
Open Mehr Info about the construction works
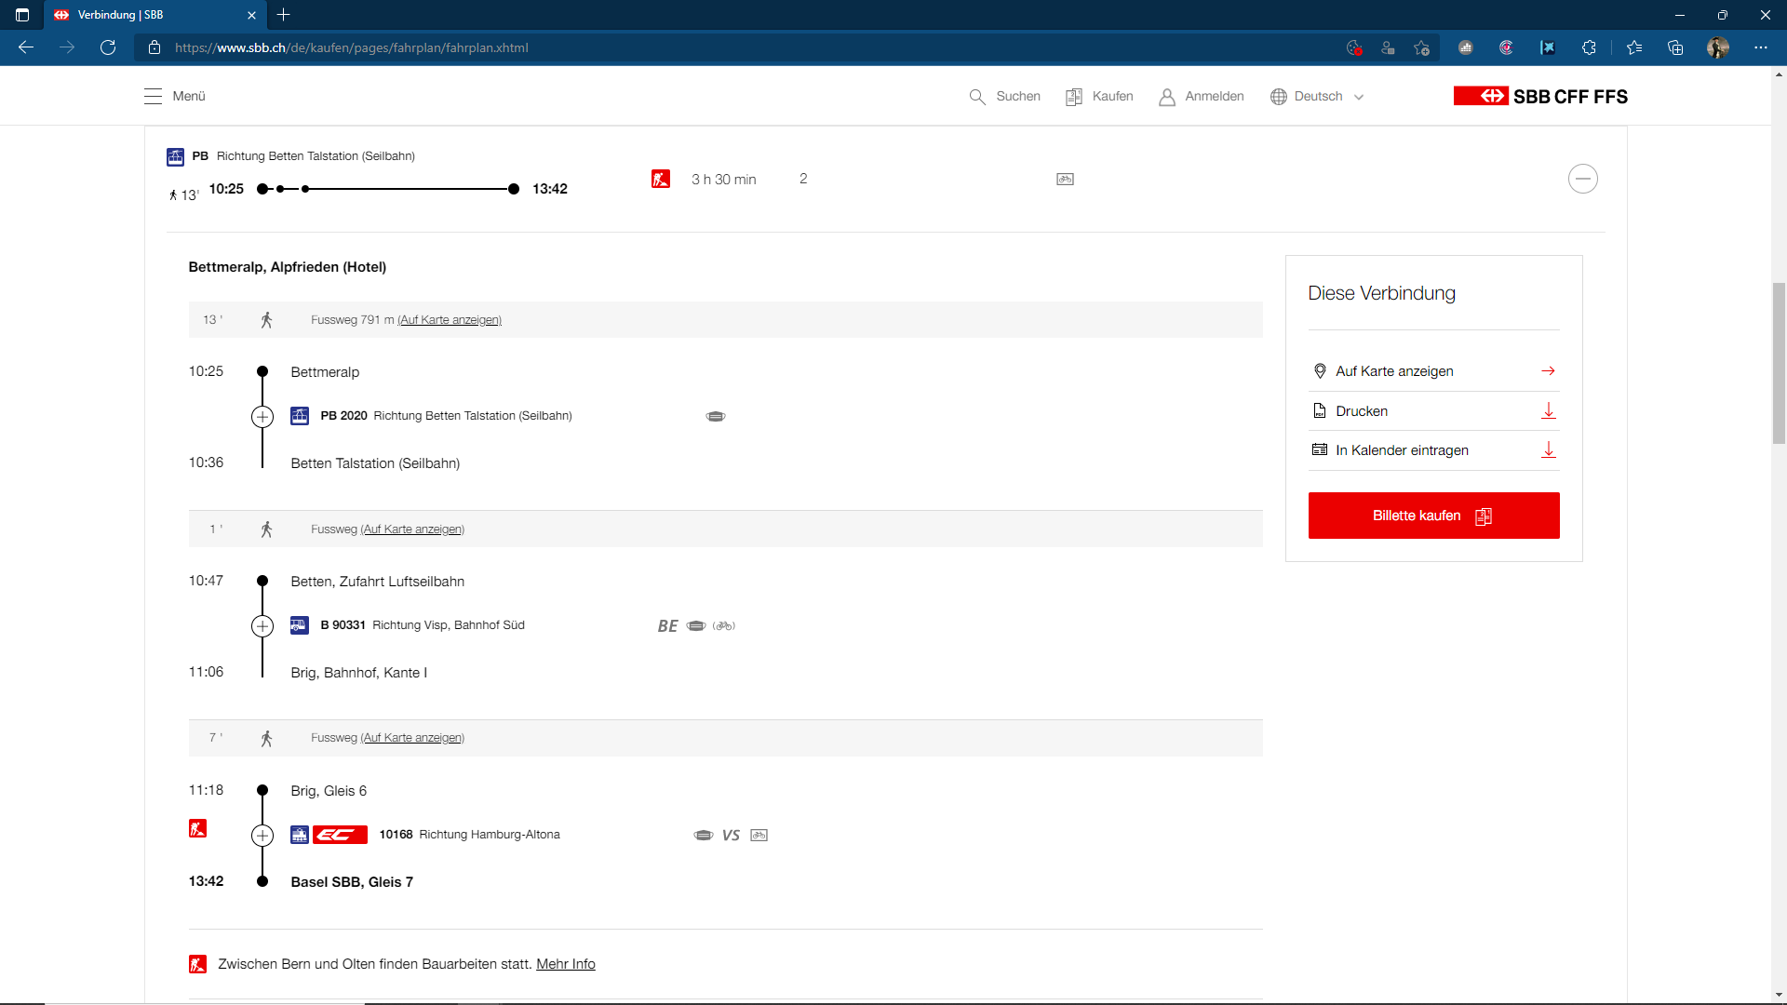(x=566, y=964)
